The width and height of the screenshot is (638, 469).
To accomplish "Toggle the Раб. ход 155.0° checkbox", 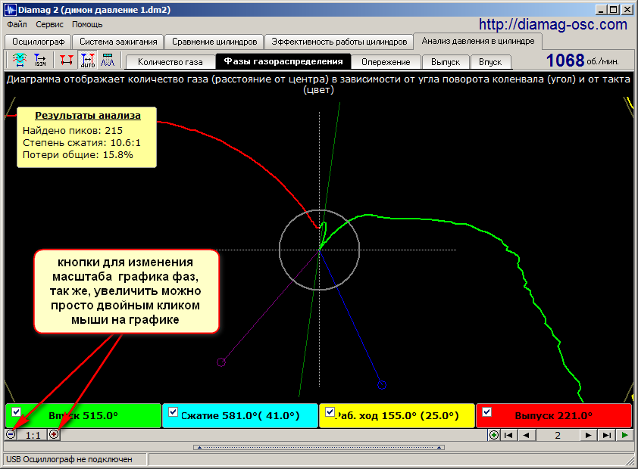I will (330, 412).
